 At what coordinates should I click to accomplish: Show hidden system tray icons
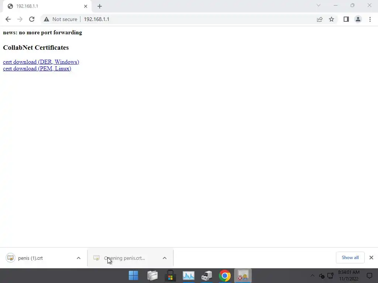[312, 276]
